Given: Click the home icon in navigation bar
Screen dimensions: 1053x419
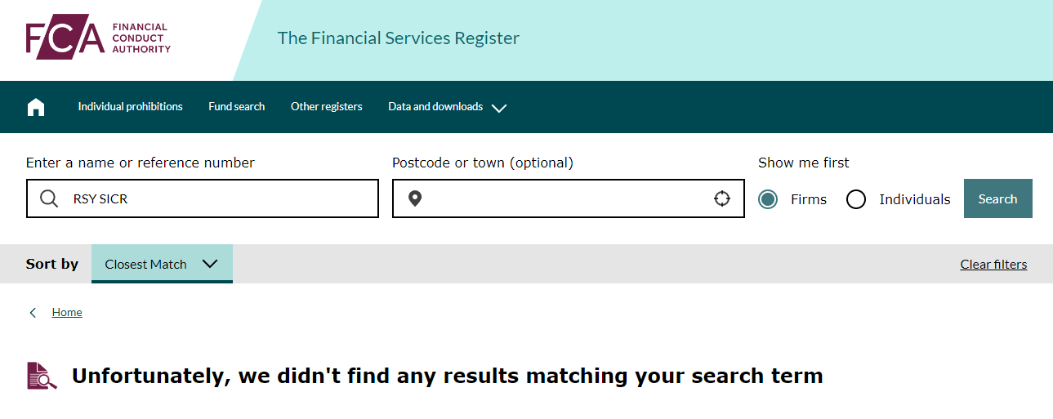Looking at the screenshot, I should (x=36, y=107).
